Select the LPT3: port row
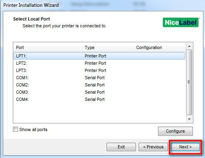Screen dimensions: 205x158 click(99, 70)
